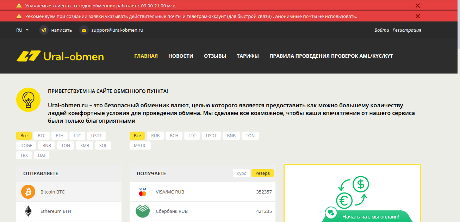Open the 'Регистрация' registration link
This screenshot has width=460, height=222.
tap(407, 30)
